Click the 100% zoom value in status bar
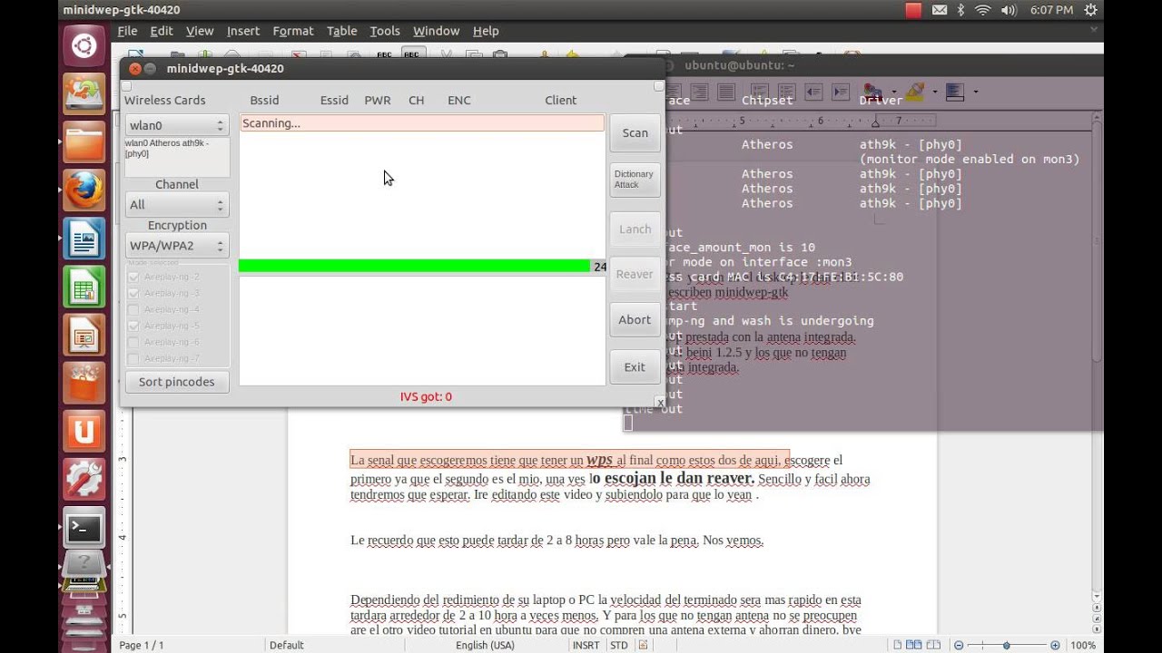Viewport: 1162px width, 653px height. pos(1082,645)
